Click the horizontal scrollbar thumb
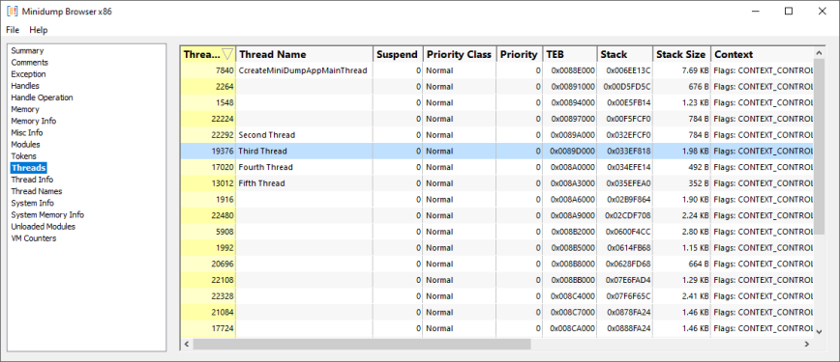The height and width of the screenshot is (362, 840). coord(362,345)
